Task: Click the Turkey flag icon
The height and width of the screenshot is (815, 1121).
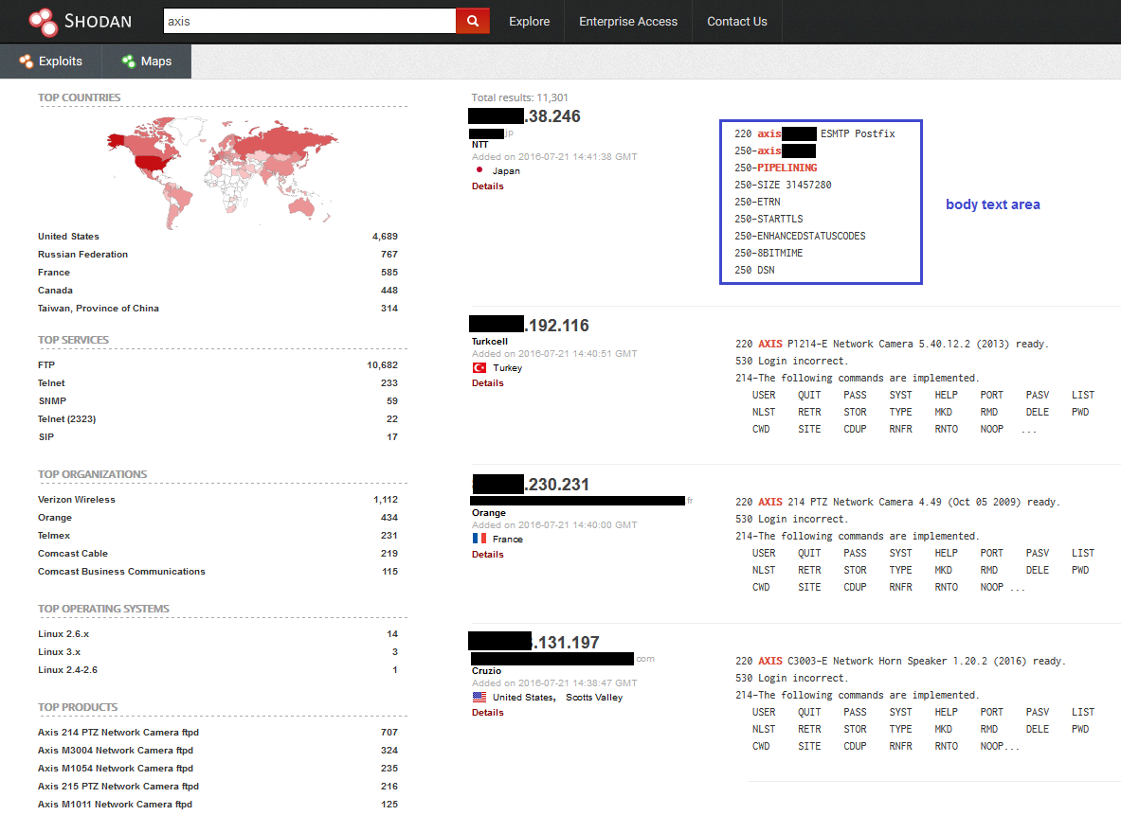Action: [479, 368]
